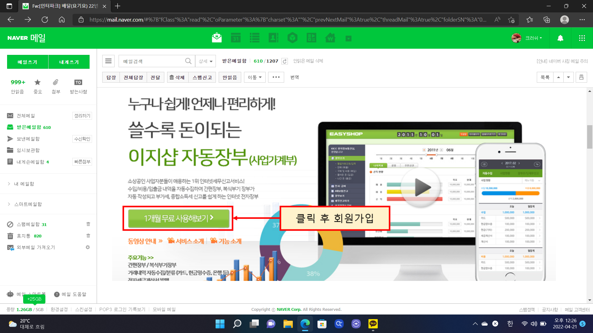Open external mail settings gear

click(88, 247)
